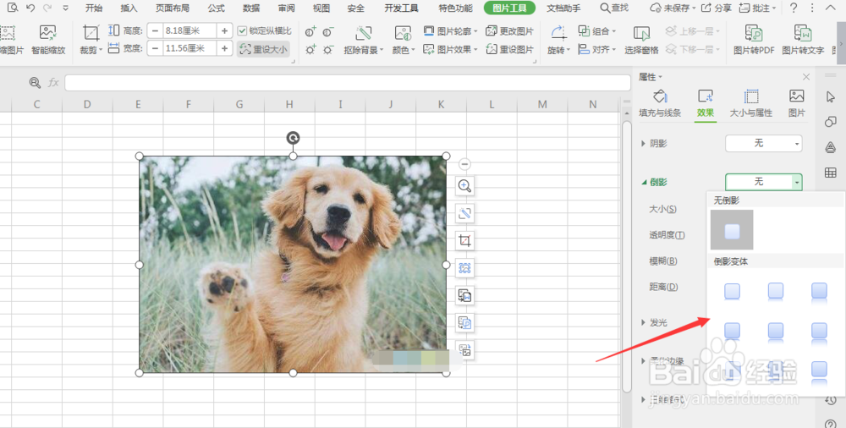Click the 分享 (Share) button

click(716, 8)
